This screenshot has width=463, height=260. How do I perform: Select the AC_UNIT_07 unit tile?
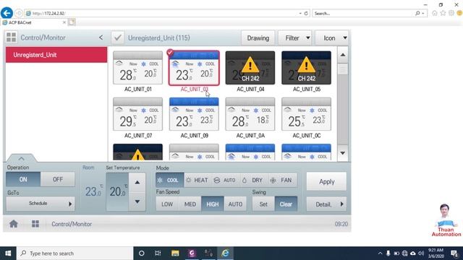[137, 114]
